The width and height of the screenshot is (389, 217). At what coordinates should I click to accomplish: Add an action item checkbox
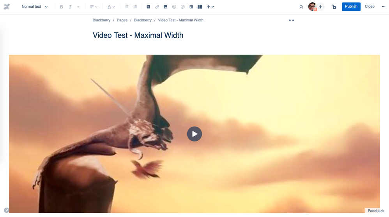(x=149, y=7)
